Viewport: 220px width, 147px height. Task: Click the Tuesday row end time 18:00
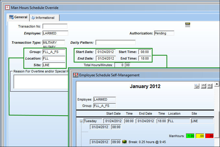[x=162, y=121]
